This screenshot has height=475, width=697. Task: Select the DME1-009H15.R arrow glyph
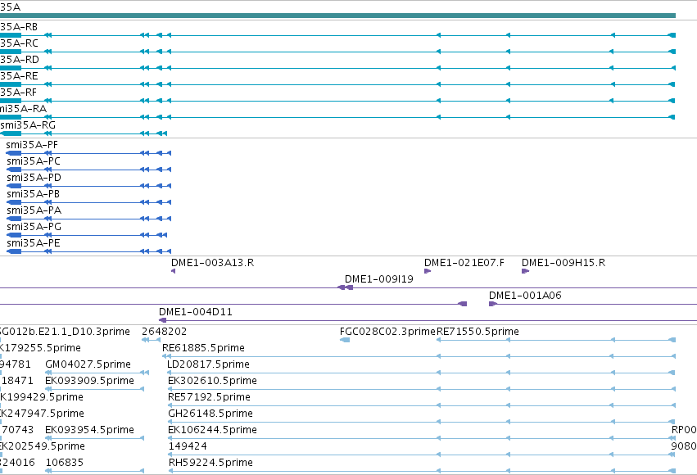[526, 271]
